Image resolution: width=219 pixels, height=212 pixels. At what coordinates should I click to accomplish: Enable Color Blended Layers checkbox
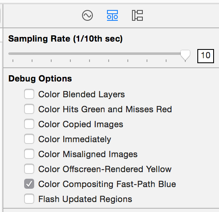tap(29, 94)
